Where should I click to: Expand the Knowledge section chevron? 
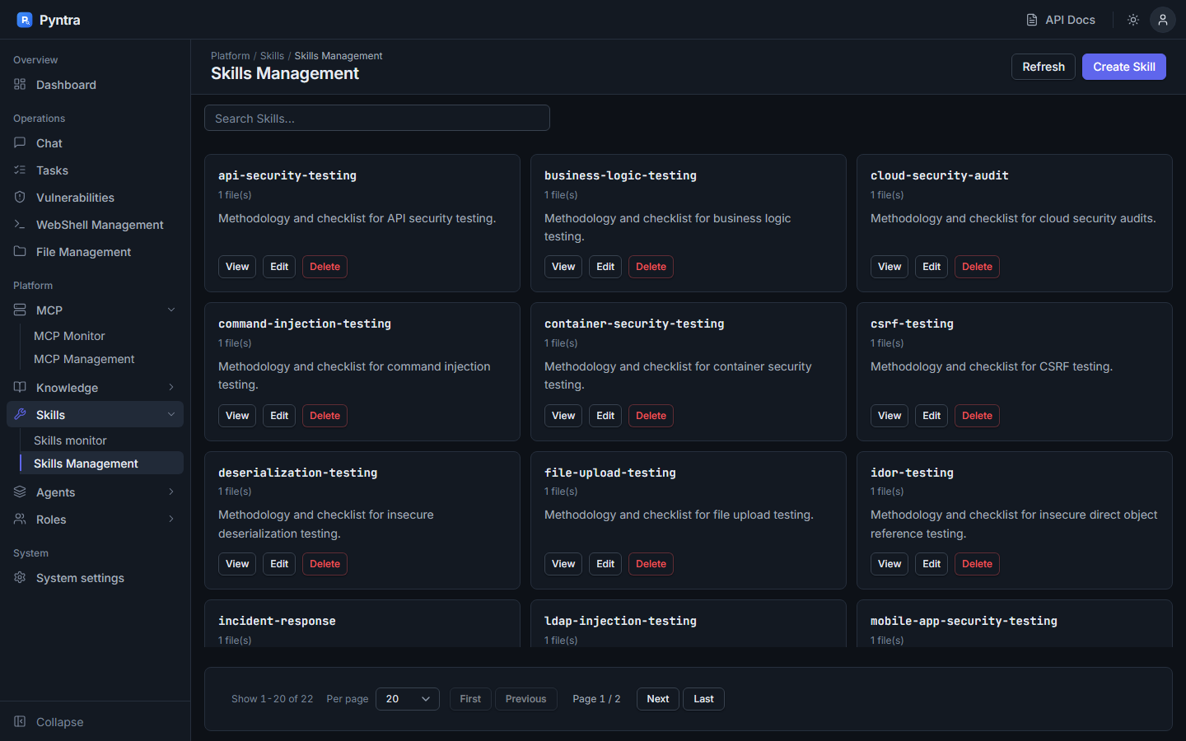click(171, 387)
